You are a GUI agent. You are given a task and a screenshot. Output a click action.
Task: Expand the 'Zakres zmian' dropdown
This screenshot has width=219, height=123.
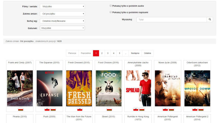[62, 14]
